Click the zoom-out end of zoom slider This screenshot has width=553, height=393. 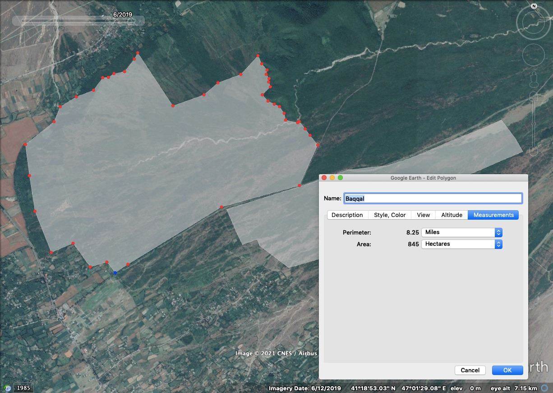click(534, 151)
